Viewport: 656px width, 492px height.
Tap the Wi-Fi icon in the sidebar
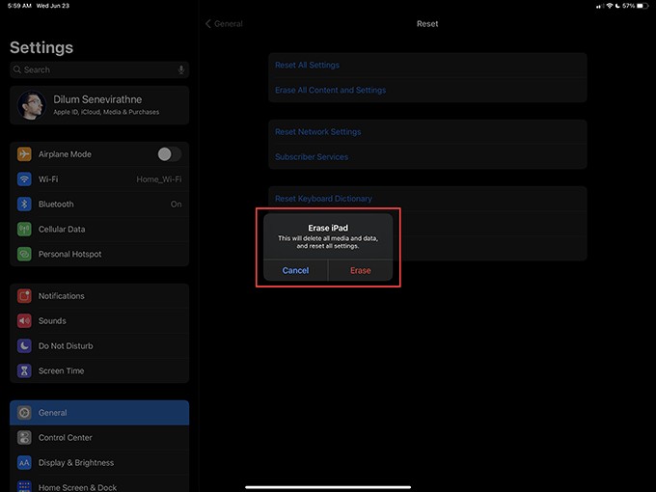tap(24, 179)
